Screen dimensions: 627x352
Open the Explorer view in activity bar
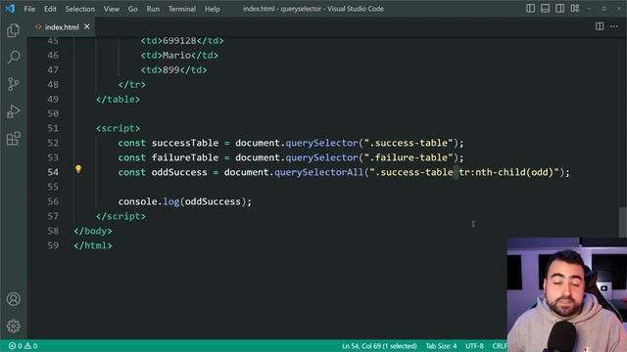13,30
